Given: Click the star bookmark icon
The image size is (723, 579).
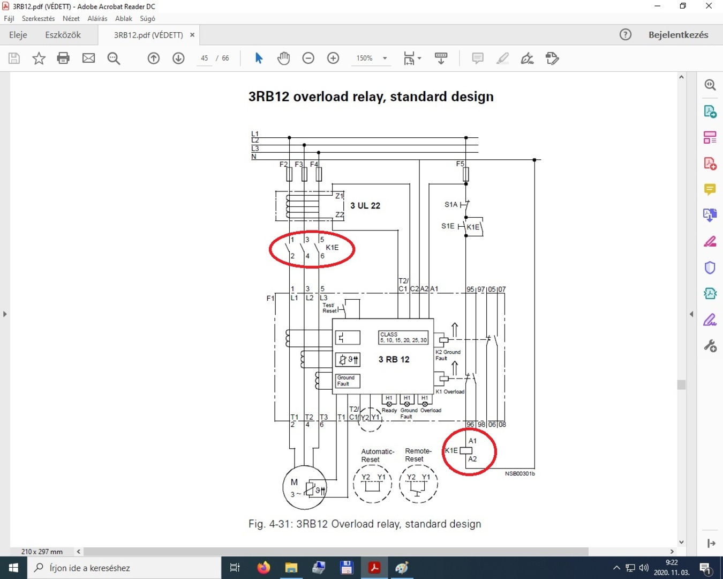Looking at the screenshot, I should pos(39,58).
